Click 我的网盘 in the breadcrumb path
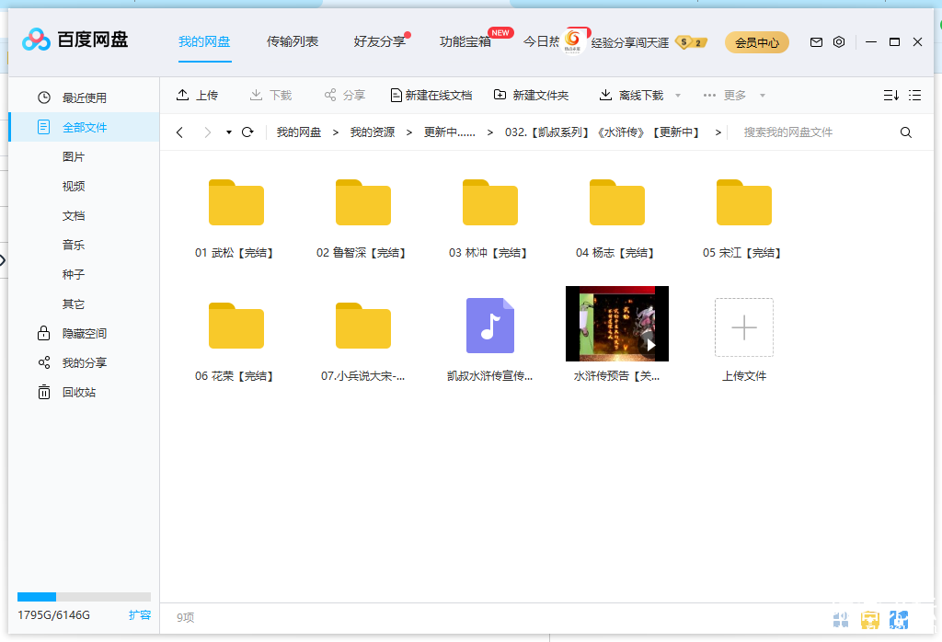 tap(299, 132)
